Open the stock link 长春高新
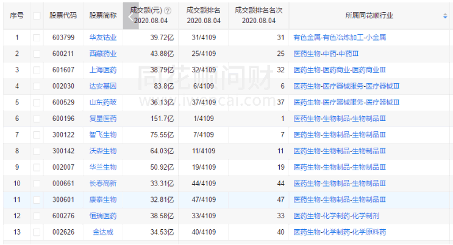This screenshot has width=453, height=245. tap(103, 184)
